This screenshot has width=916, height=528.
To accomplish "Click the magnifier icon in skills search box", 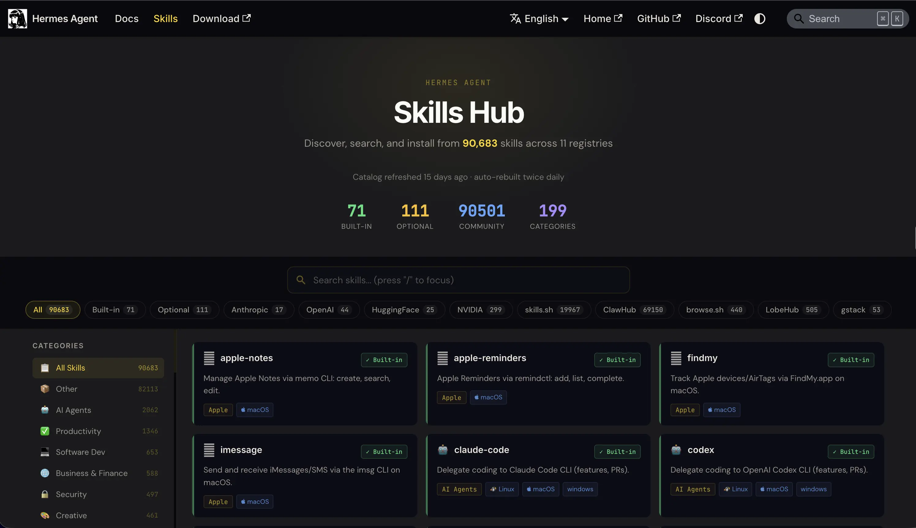I will tap(301, 280).
